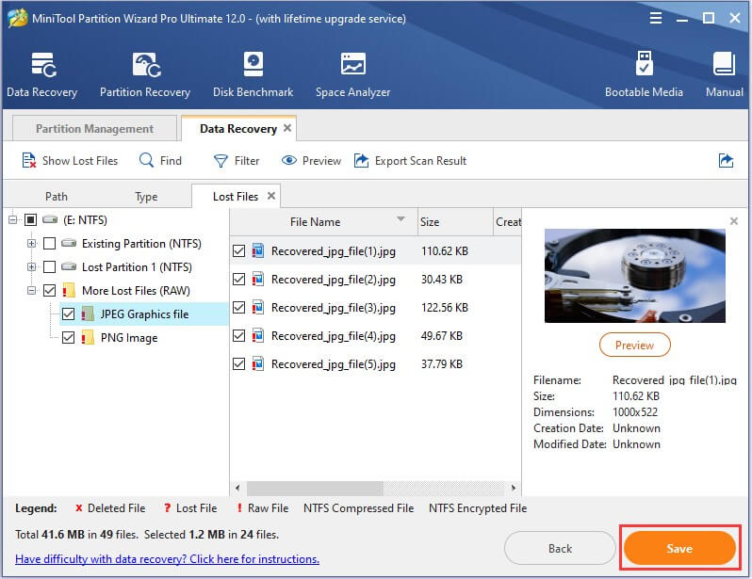Open the Manual
The width and height of the screenshot is (752, 579).
tap(724, 74)
